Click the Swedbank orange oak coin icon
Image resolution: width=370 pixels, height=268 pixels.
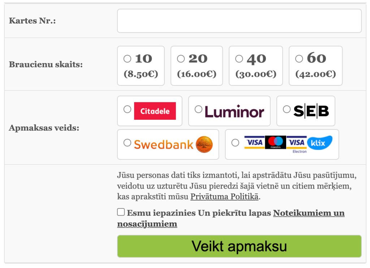(x=204, y=145)
